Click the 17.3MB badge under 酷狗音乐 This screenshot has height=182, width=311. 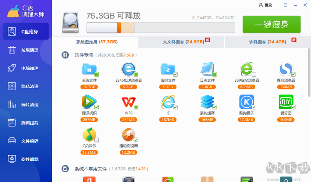246,120
